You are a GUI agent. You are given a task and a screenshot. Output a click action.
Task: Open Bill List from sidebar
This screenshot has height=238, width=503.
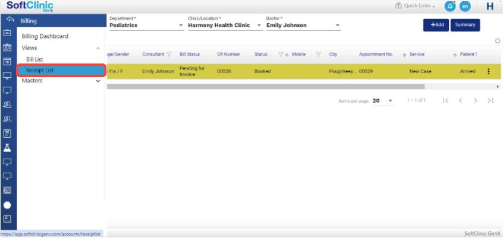pyautogui.click(x=34, y=59)
